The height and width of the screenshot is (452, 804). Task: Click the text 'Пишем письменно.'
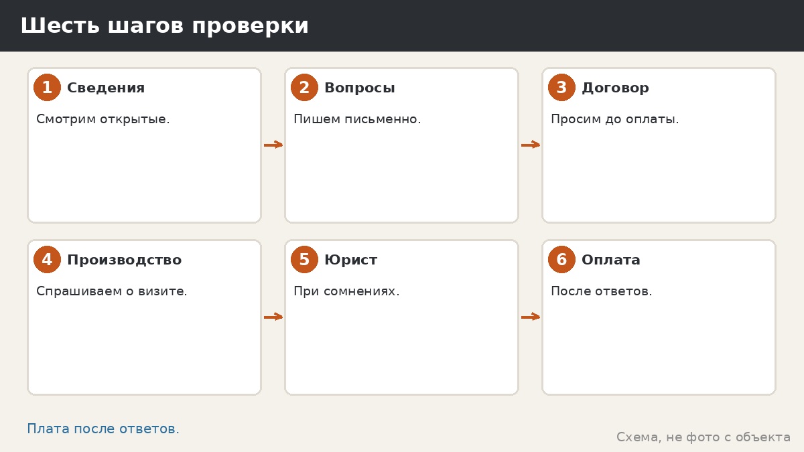coord(357,119)
